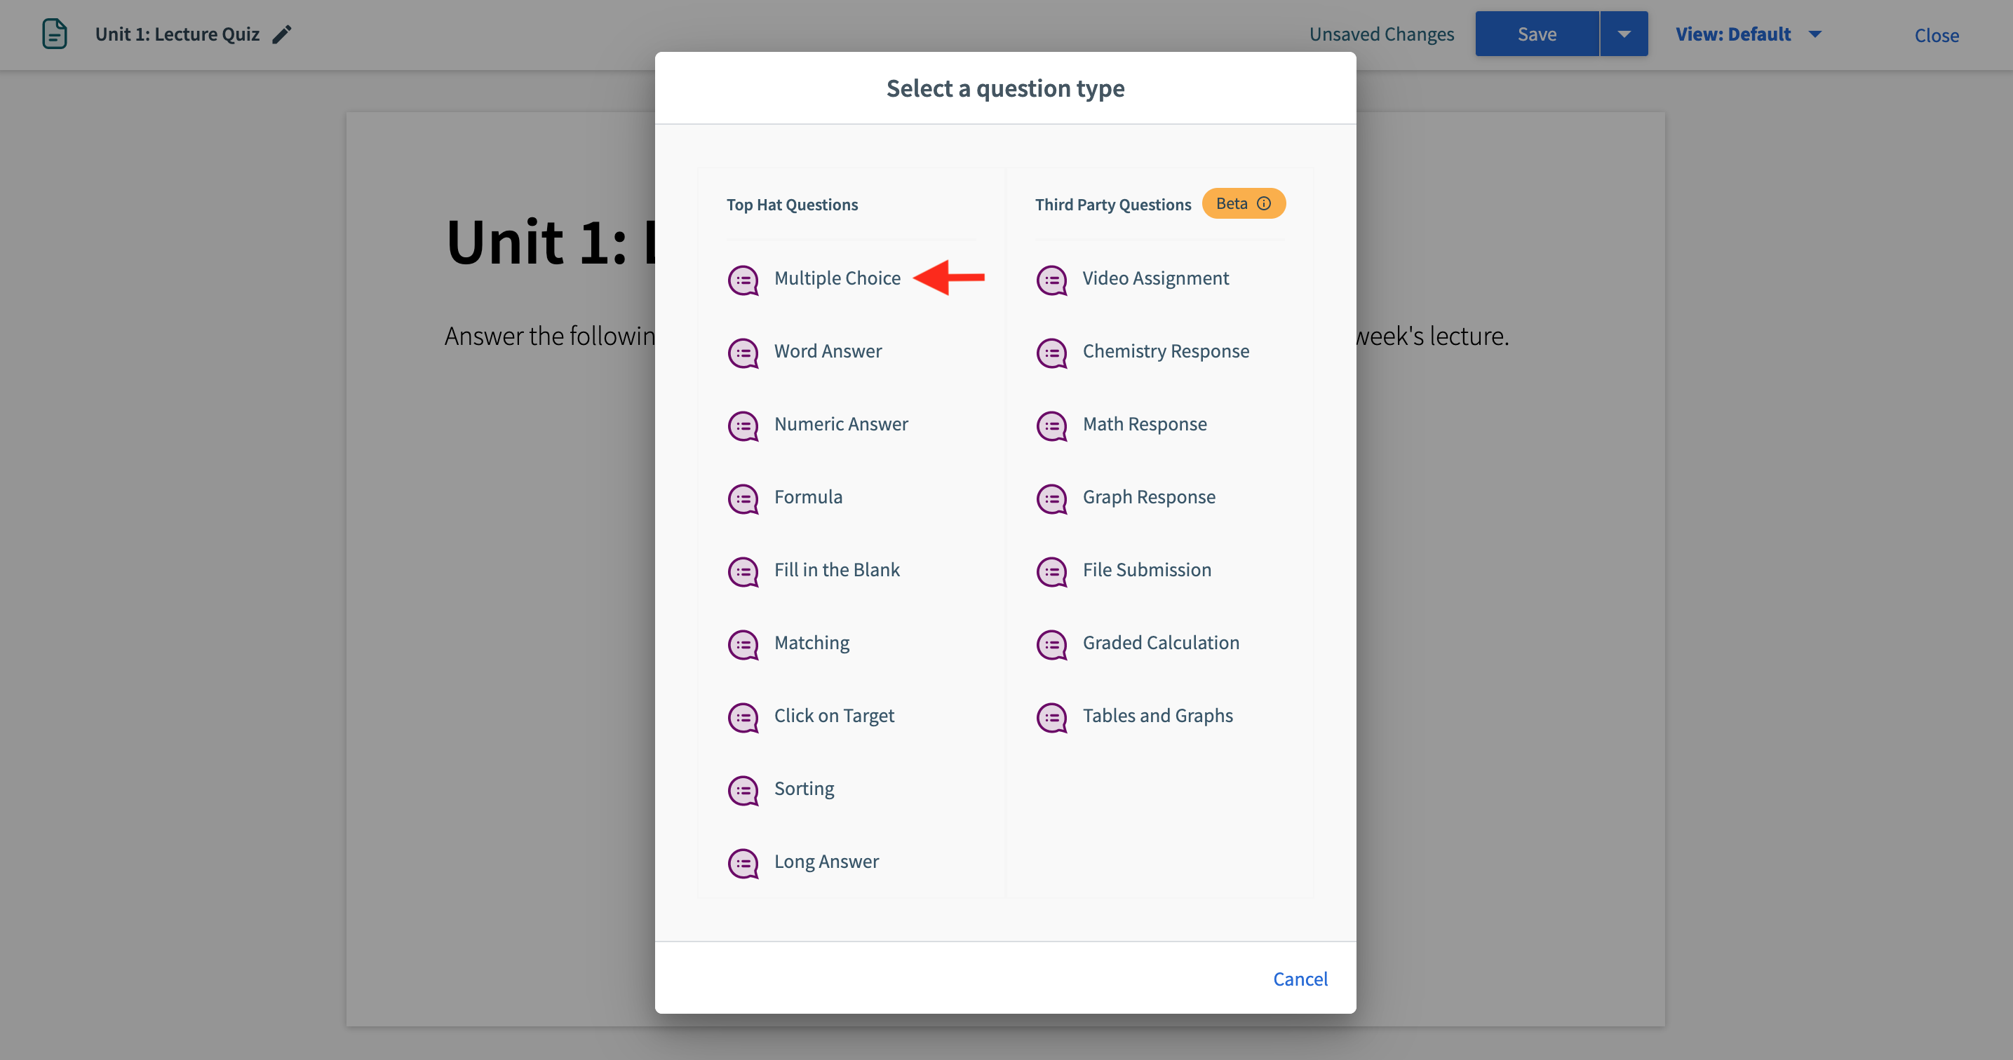Viewport: 2013px width, 1060px height.
Task: Select the Long Answer question icon
Action: point(743,863)
